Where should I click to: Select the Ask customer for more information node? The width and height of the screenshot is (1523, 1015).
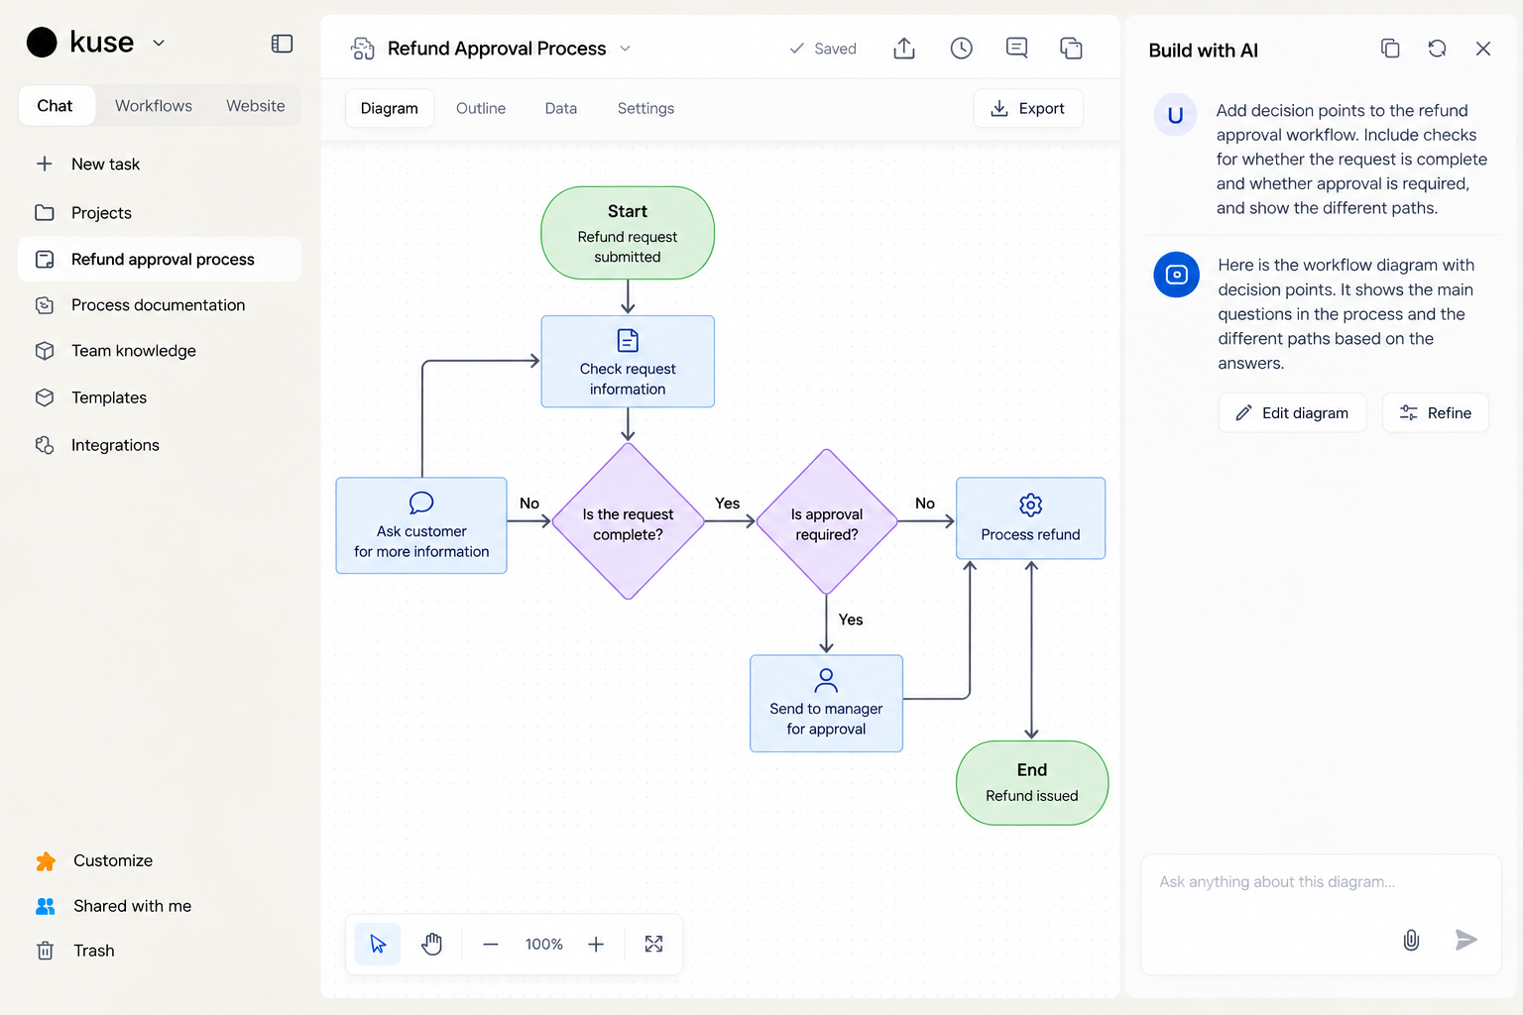[421, 525]
